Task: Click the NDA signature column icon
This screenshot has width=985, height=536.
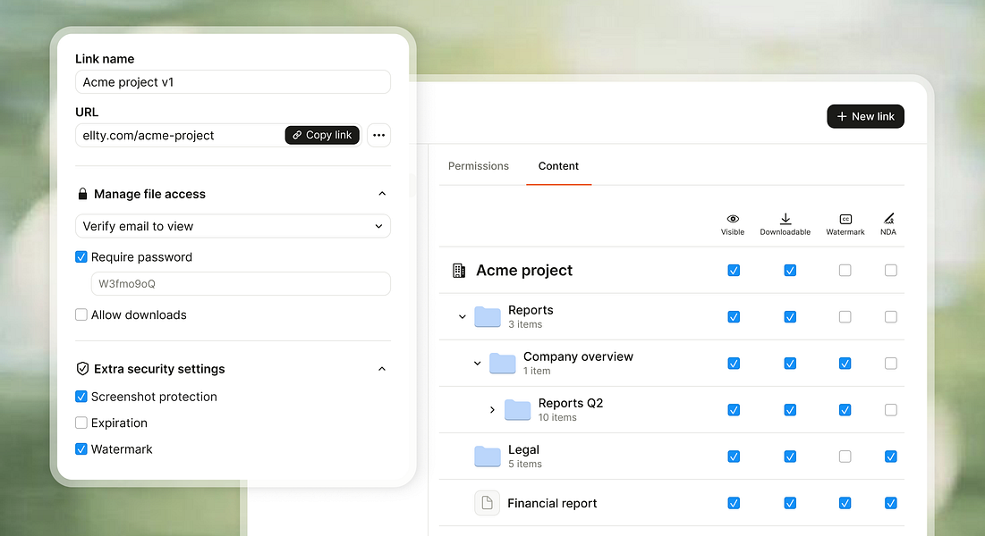Action: coord(888,218)
